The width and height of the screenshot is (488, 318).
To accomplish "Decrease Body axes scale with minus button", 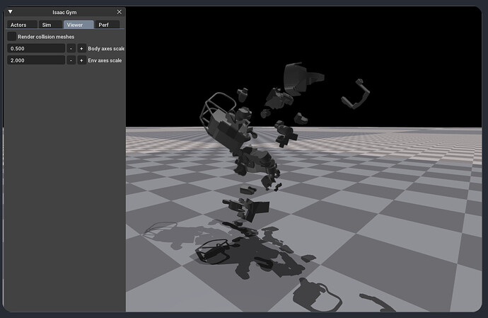I will tap(71, 48).
